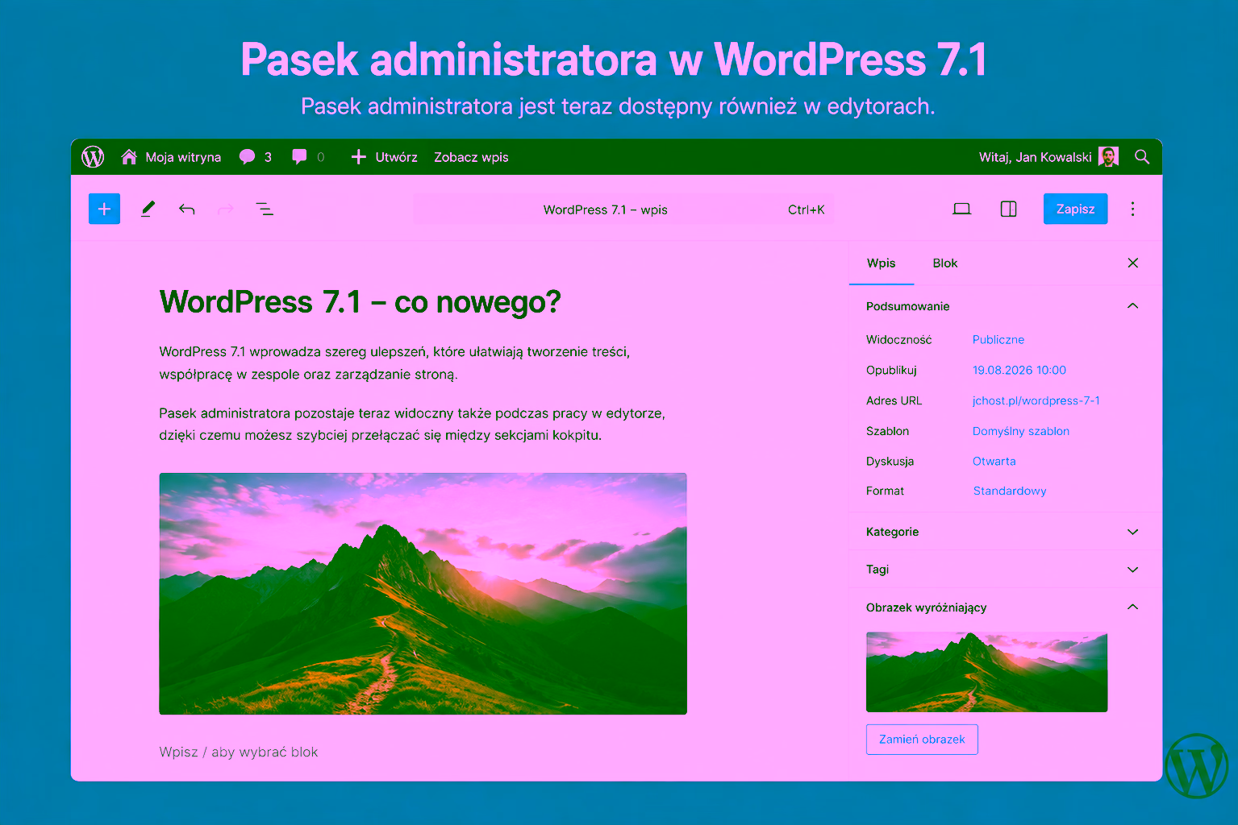The image size is (1238, 825).
Task: Change discussion setting Otwarta
Action: pos(994,462)
